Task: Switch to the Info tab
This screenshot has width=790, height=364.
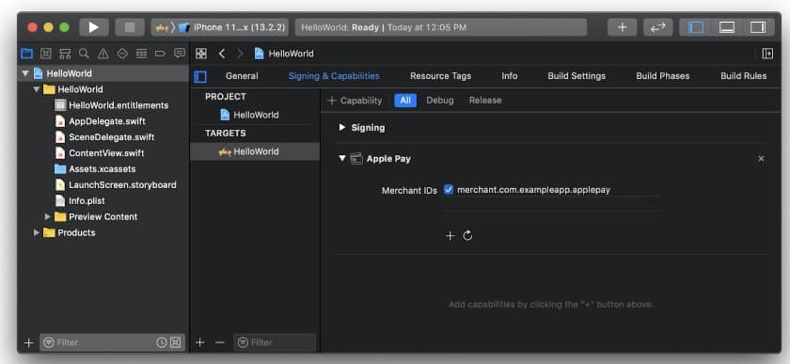Action: (x=510, y=76)
